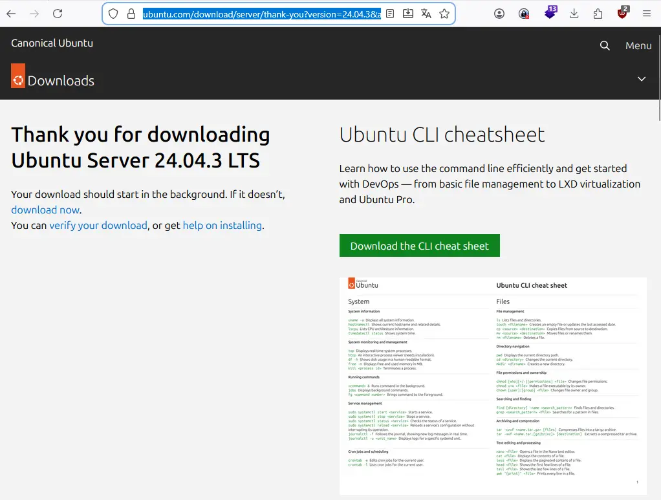This screenshot has height=500, width=661.
Task: Reload the current page
Action: pos(58,14)
